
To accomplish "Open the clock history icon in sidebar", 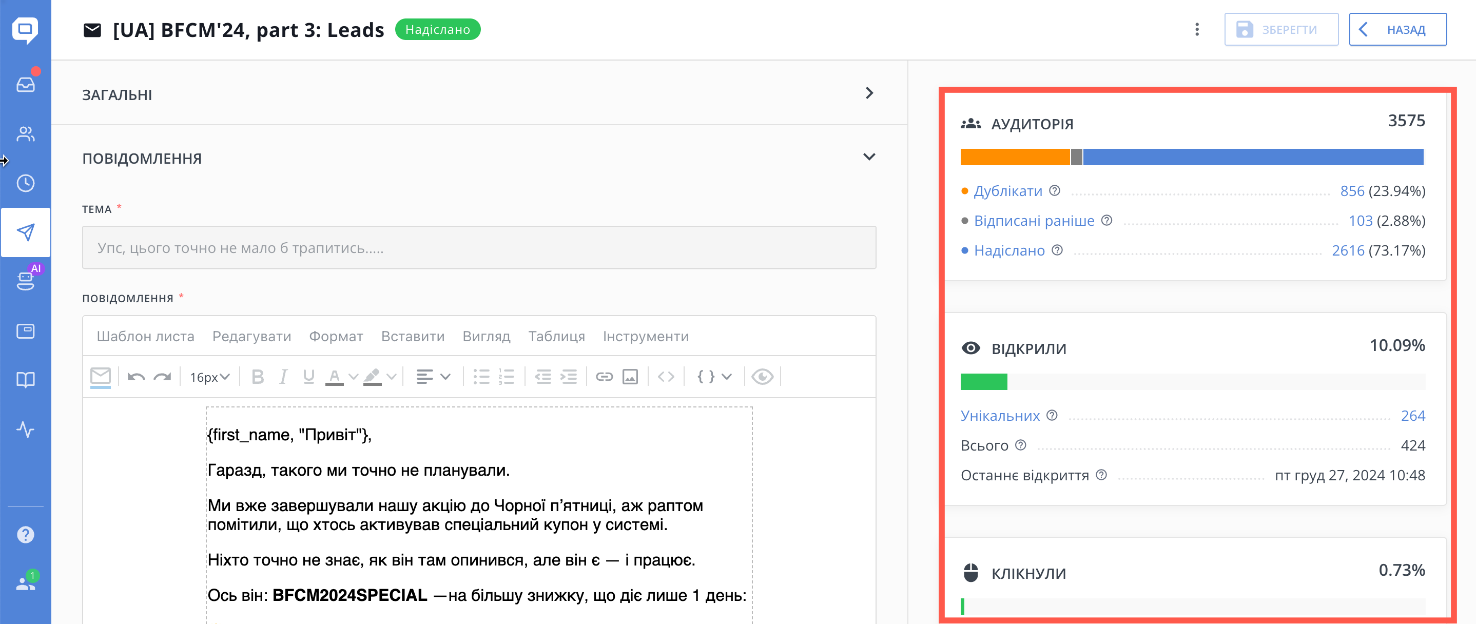I will tap(25, 183).
